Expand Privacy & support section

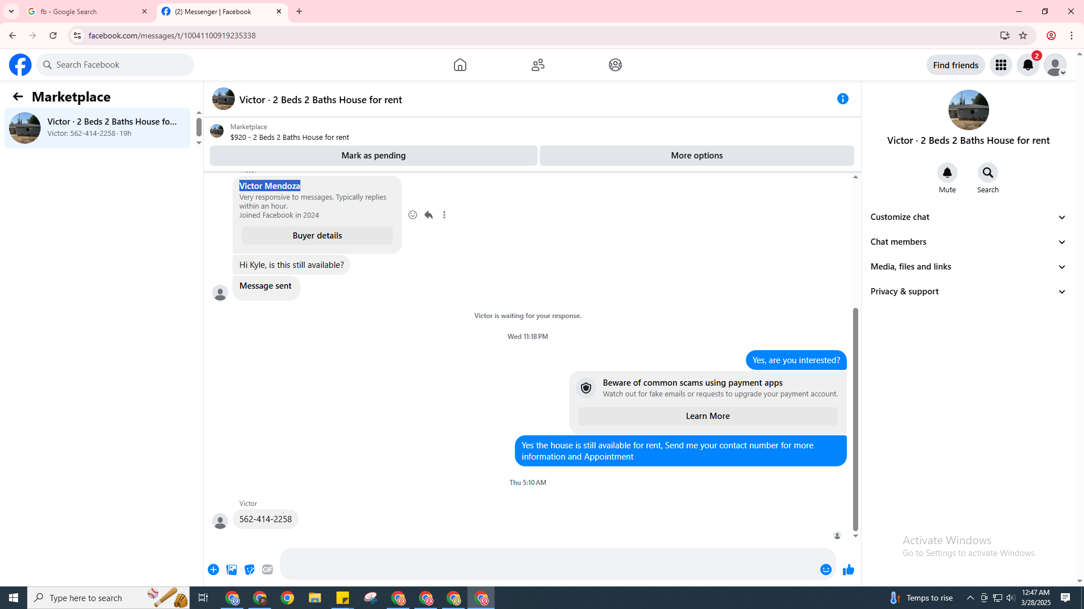pos(969,292)
